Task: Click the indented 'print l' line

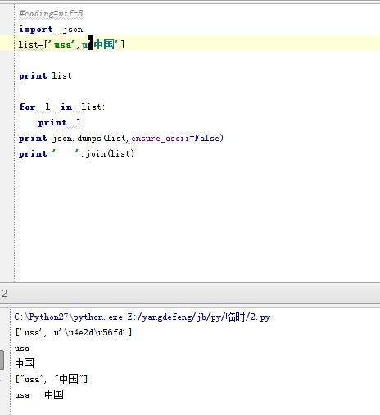Action: [60, 122]
